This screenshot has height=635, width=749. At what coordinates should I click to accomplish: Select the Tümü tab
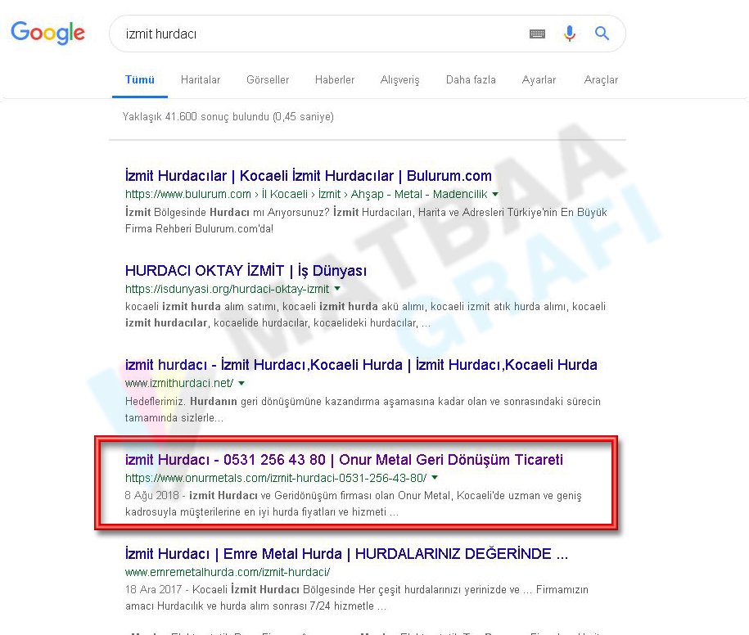pos(140,79)
